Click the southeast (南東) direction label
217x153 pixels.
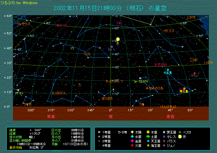51,116
